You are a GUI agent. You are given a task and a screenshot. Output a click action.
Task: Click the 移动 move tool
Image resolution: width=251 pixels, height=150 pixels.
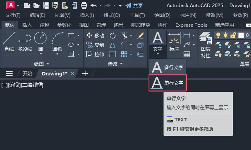tap(95, 35)
